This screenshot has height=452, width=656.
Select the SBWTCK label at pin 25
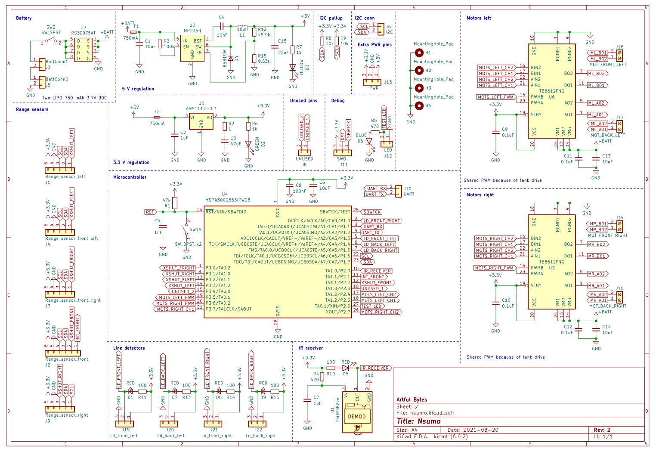coord(371,212)
